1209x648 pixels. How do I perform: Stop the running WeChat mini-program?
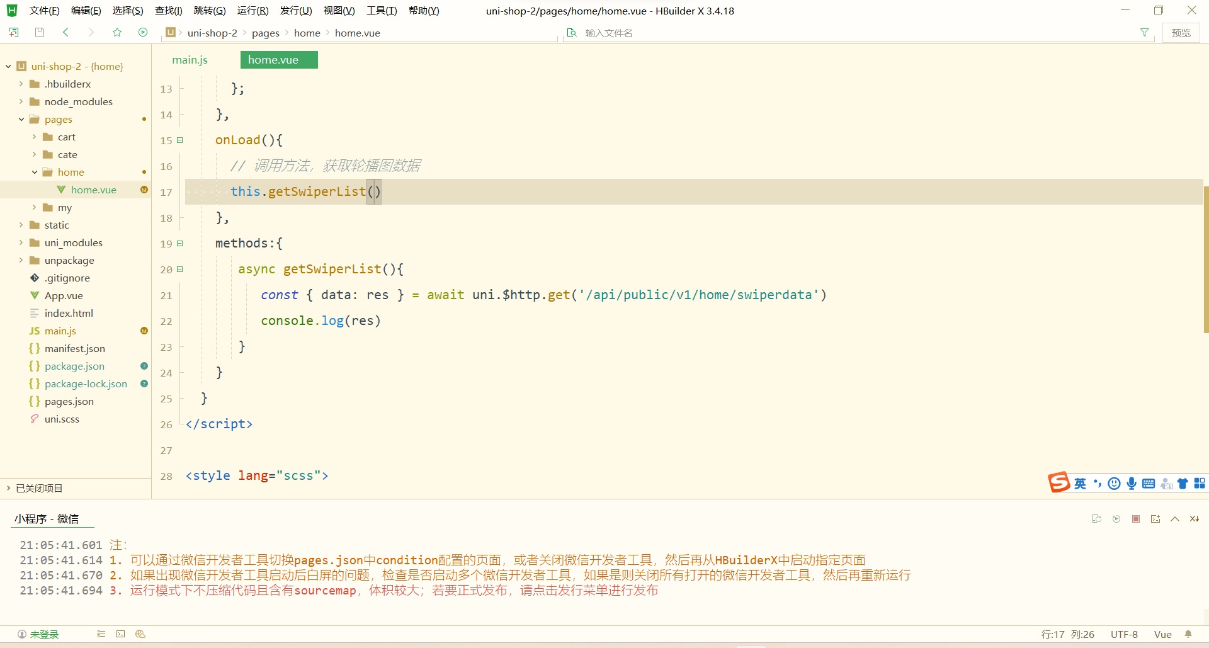[1137, 518]
